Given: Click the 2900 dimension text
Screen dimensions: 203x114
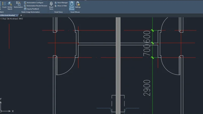Looking at the screenshot, I should click(147, 88).
